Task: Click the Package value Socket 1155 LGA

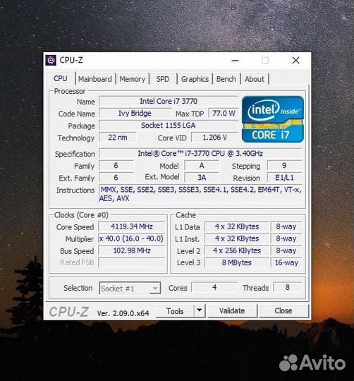Action: (169, 126)
